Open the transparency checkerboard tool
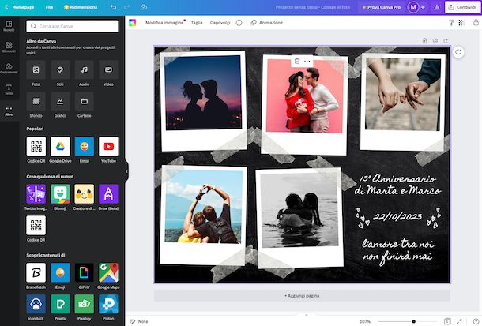 pos(461,23)
